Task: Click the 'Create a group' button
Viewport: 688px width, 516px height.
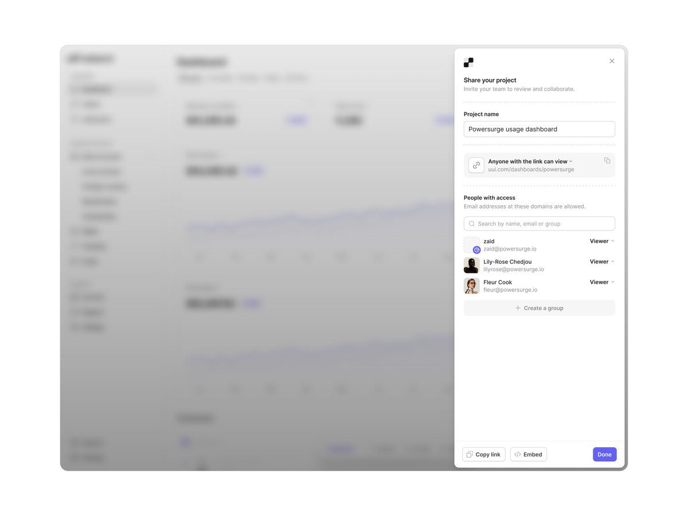Action: (539, 308)
